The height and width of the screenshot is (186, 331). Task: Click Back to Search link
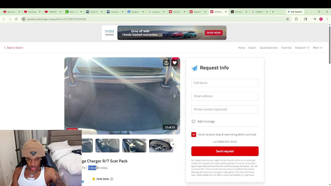click(13, 48)
